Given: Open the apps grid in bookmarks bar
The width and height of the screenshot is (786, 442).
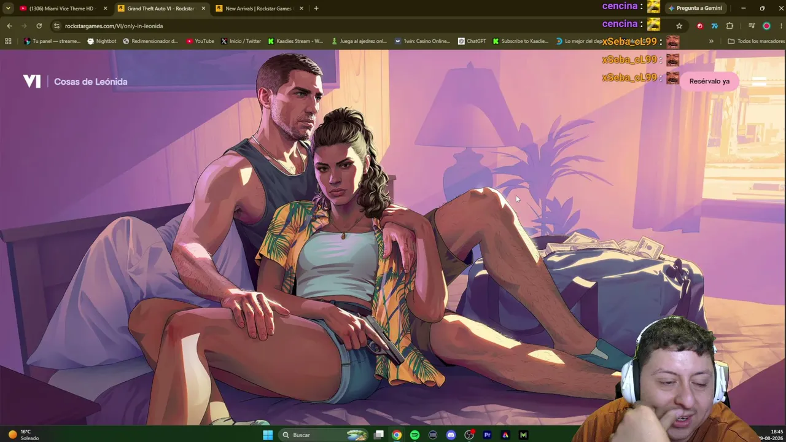Looking at the screenshot, I should 8,41.
